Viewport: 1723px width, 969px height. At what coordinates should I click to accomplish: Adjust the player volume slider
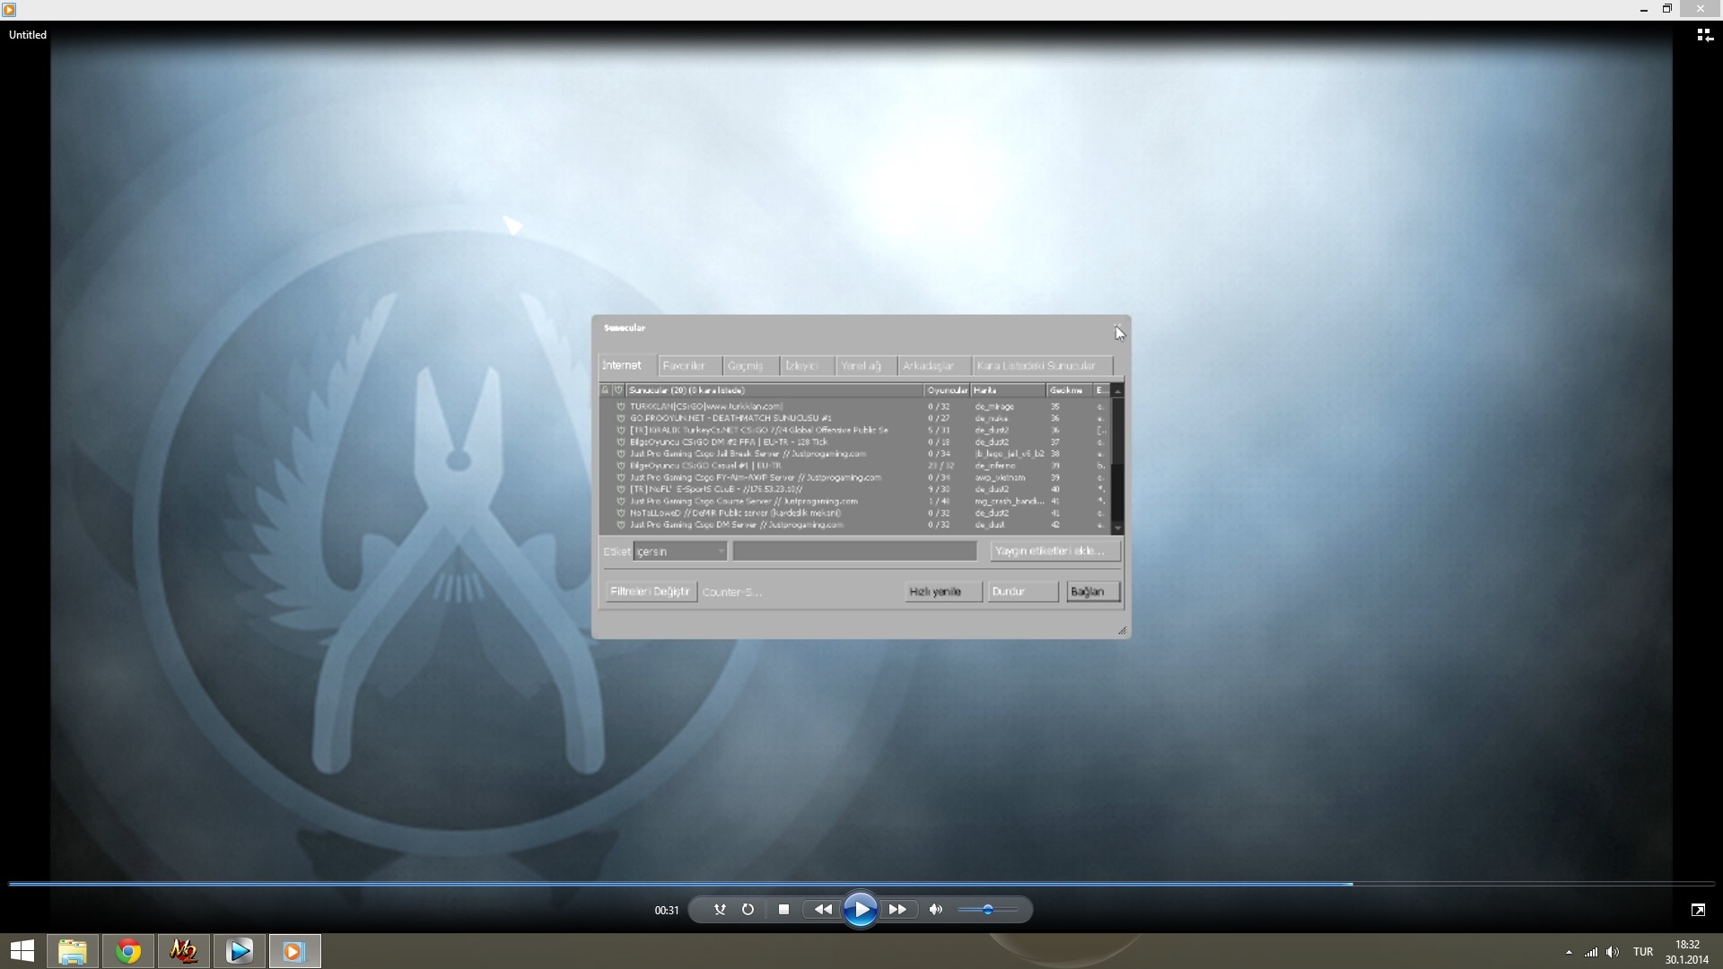987,910
